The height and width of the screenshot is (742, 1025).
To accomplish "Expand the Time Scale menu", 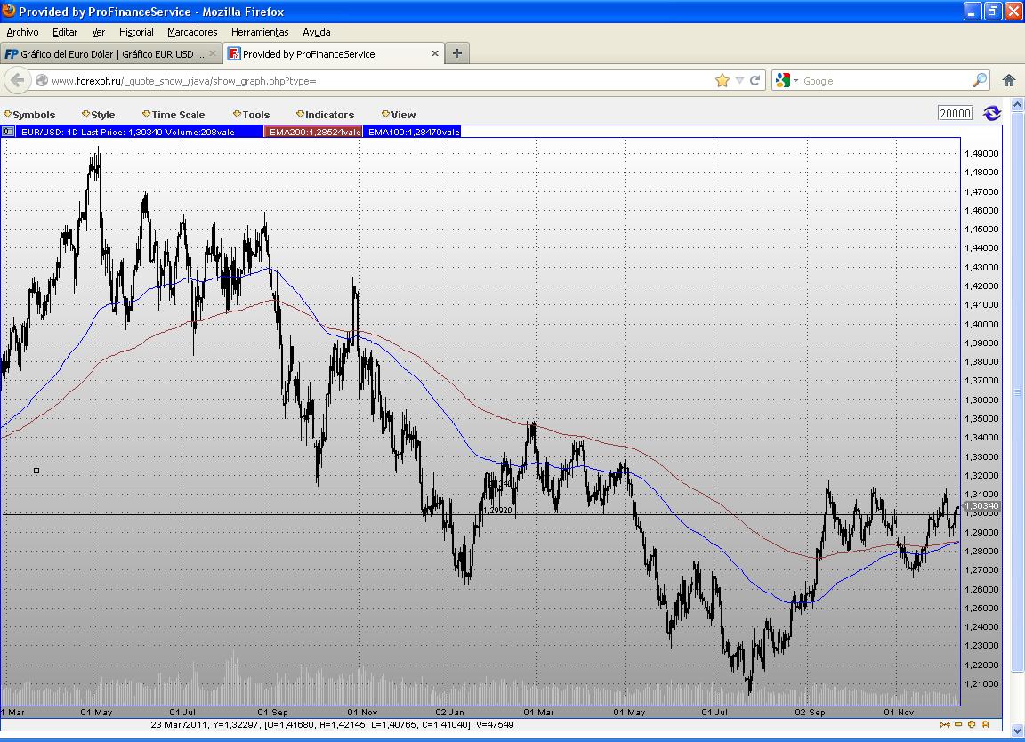I will (x=174, y=115).
